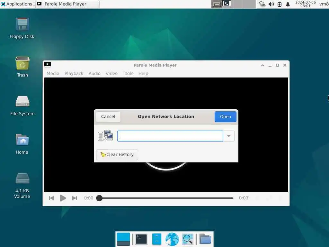329x247 pixels.
Task: Click the network connection tray icon
Action: coord(262,4)
